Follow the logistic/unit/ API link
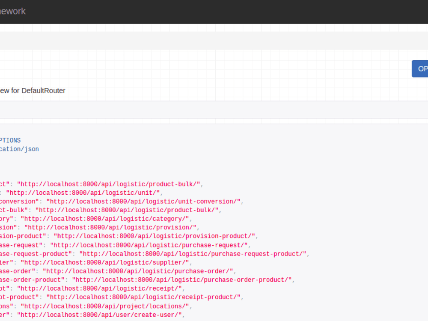This screenshot has width=428, height=321. click(83, 193)
